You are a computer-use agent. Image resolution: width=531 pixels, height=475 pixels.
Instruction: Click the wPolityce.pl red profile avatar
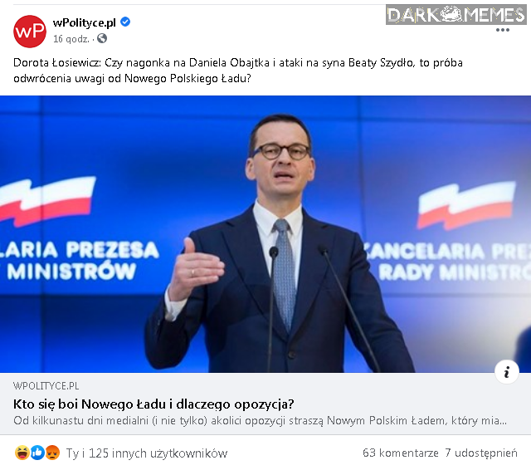(30, 32)
